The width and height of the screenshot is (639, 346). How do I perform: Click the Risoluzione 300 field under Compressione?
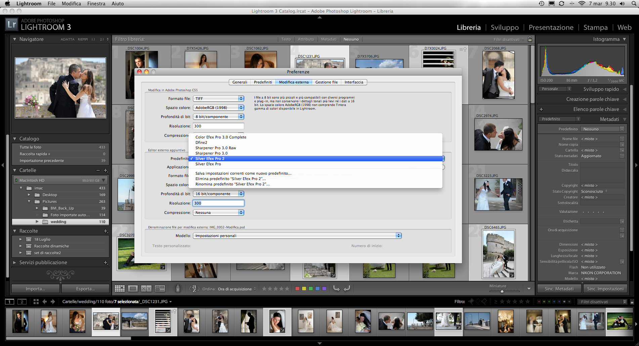(218, 203)
